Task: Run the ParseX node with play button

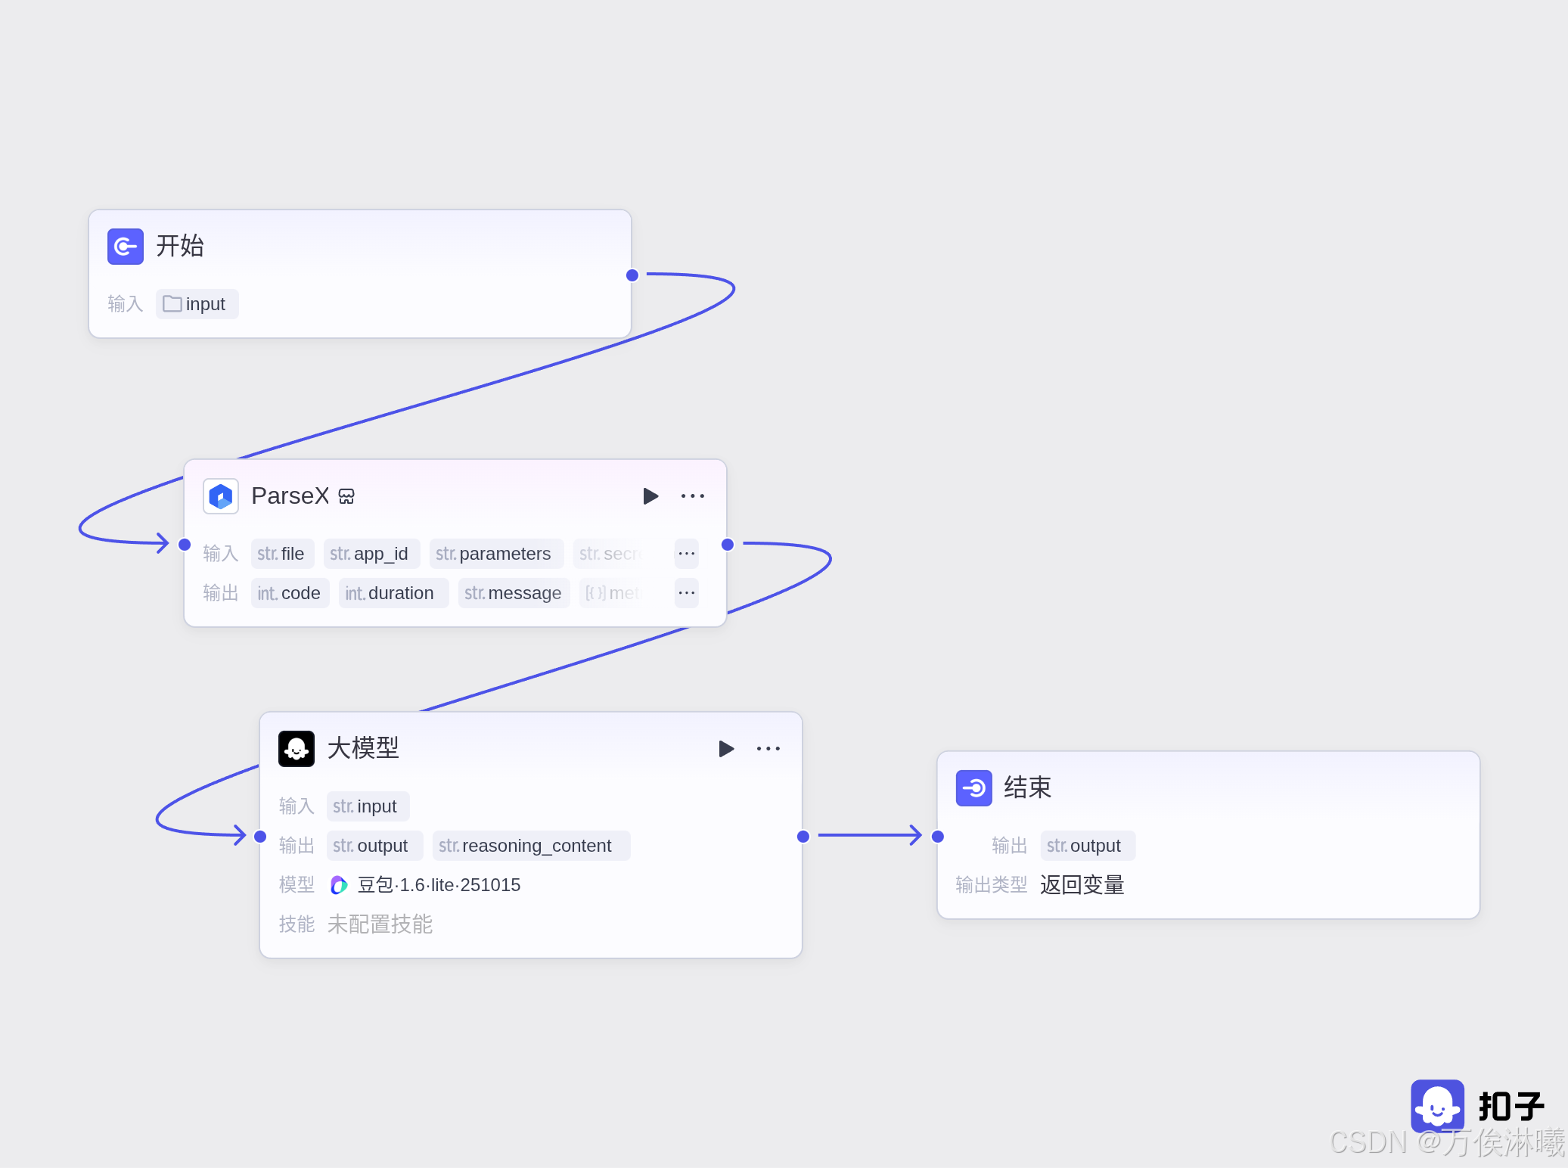Action: (650, 496)
